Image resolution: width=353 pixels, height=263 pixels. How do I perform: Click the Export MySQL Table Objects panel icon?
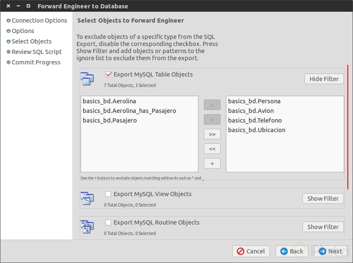tap(87, 78)
